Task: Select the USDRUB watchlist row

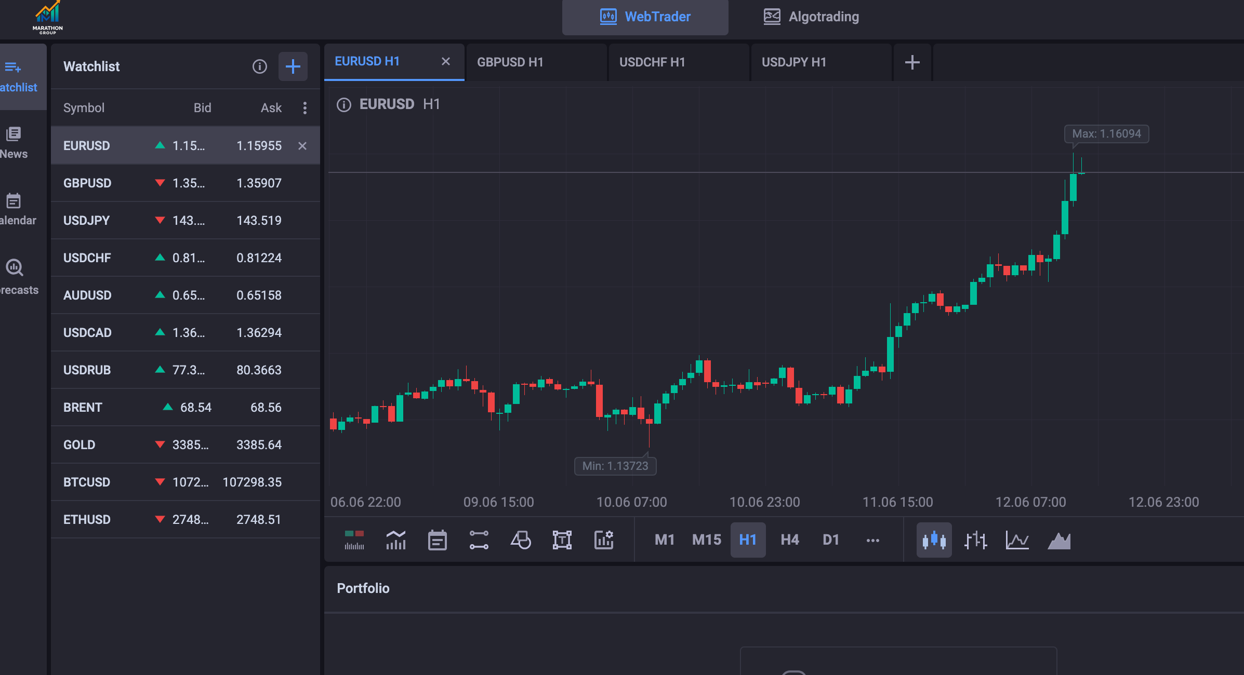Action: 186,370
